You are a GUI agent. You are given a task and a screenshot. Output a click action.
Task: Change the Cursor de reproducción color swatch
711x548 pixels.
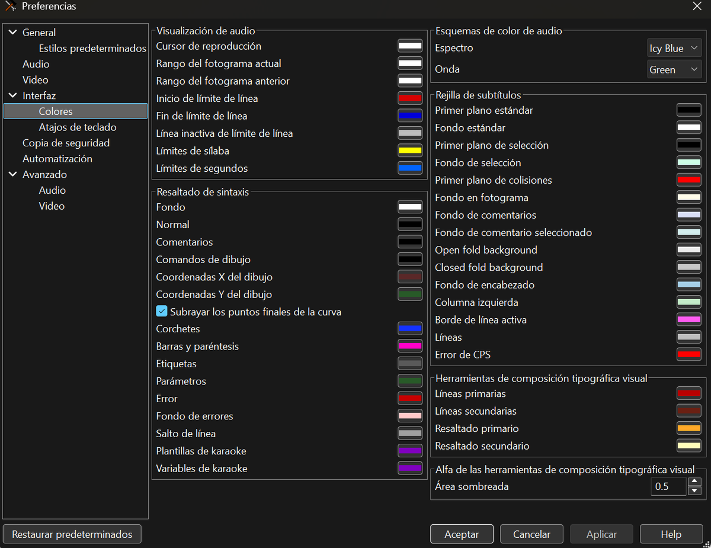tap(410, 46)
